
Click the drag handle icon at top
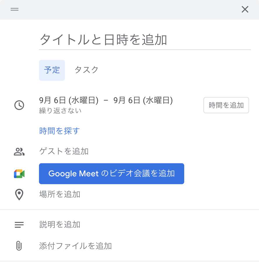(x=15, y=9)
